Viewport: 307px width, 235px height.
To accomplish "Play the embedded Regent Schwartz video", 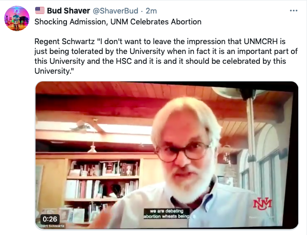I will [x=166, y=155].
